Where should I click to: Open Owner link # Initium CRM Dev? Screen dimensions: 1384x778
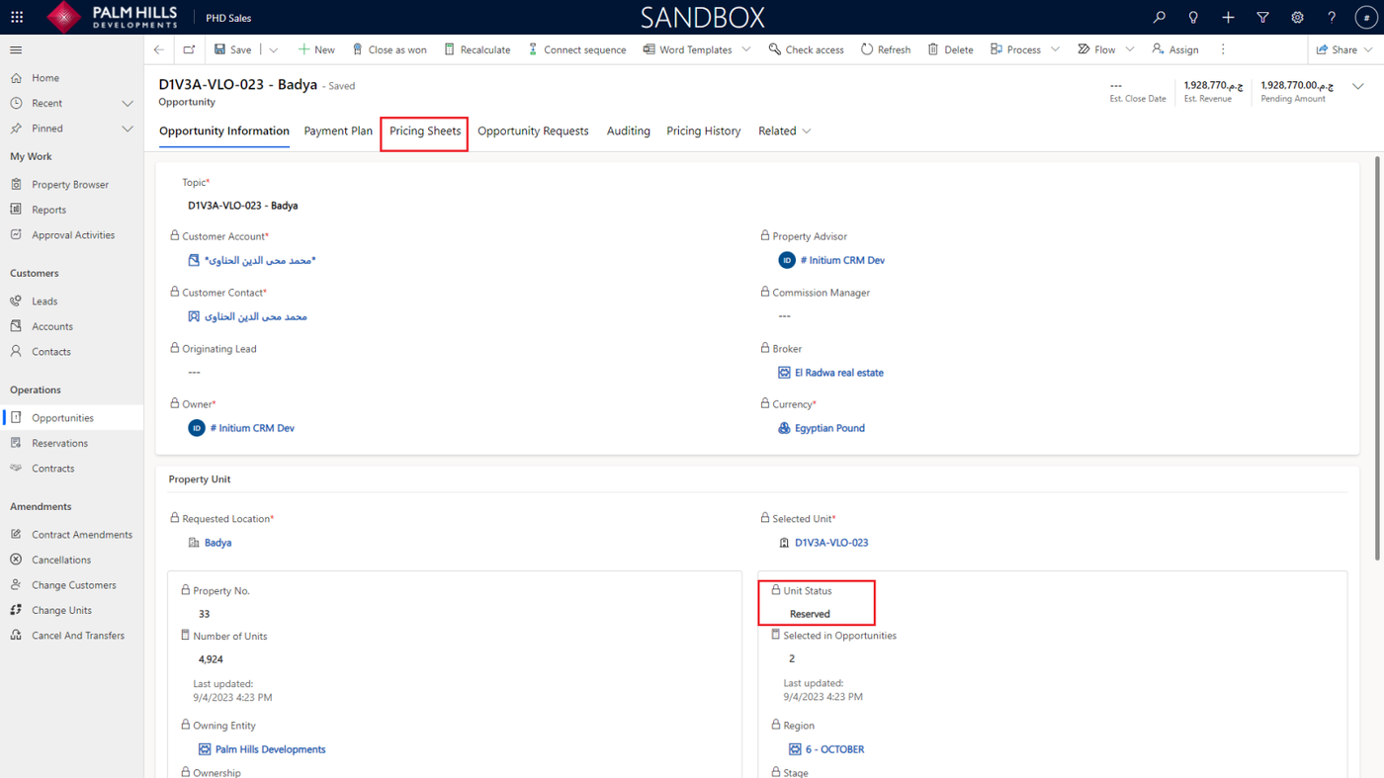point(252,428)
